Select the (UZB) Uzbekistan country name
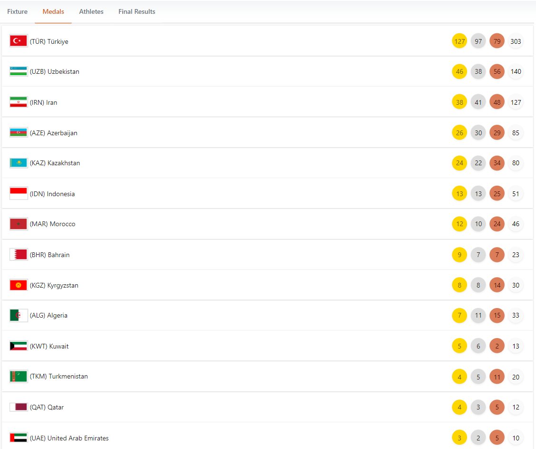This screenshot has height=449, width=536. 54,71
